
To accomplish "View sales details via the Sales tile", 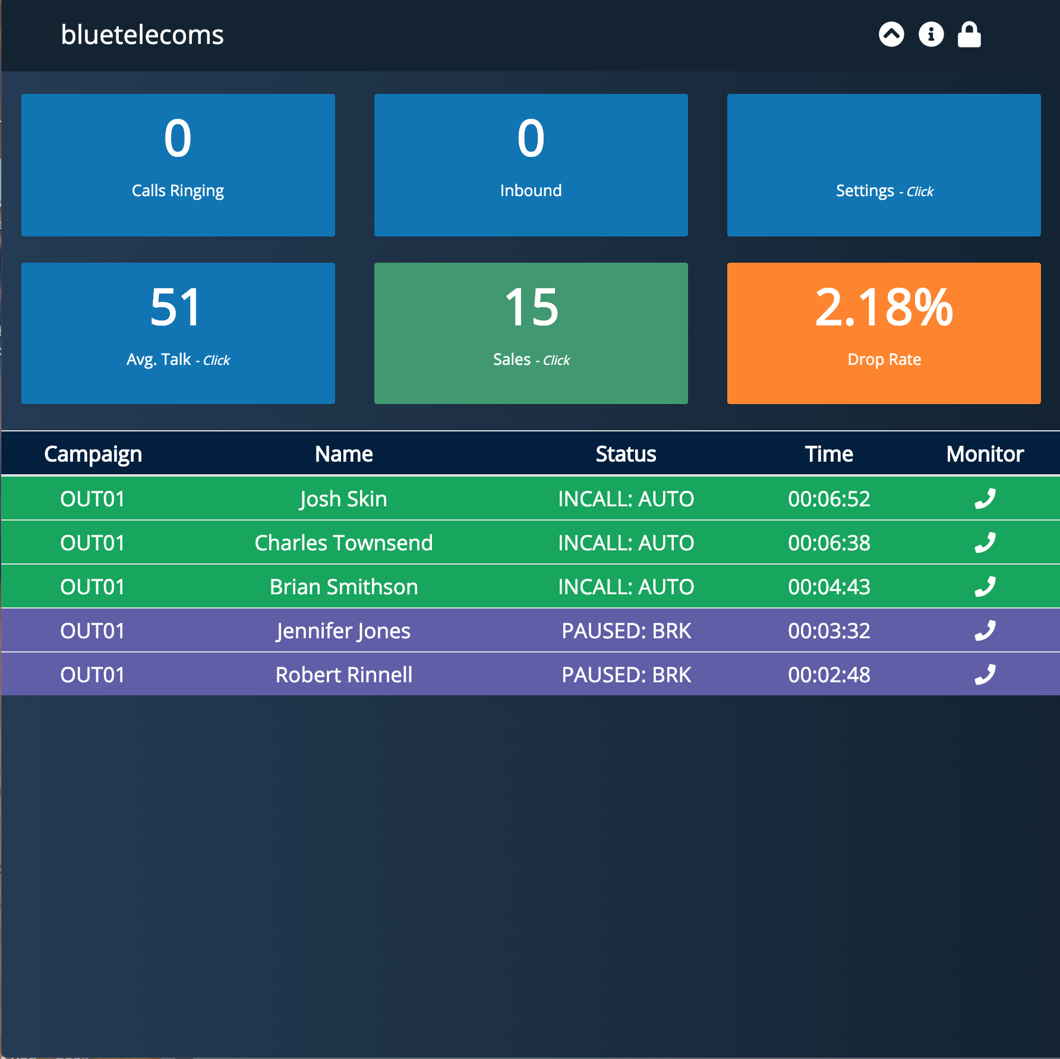I will [x=531, y=333].
